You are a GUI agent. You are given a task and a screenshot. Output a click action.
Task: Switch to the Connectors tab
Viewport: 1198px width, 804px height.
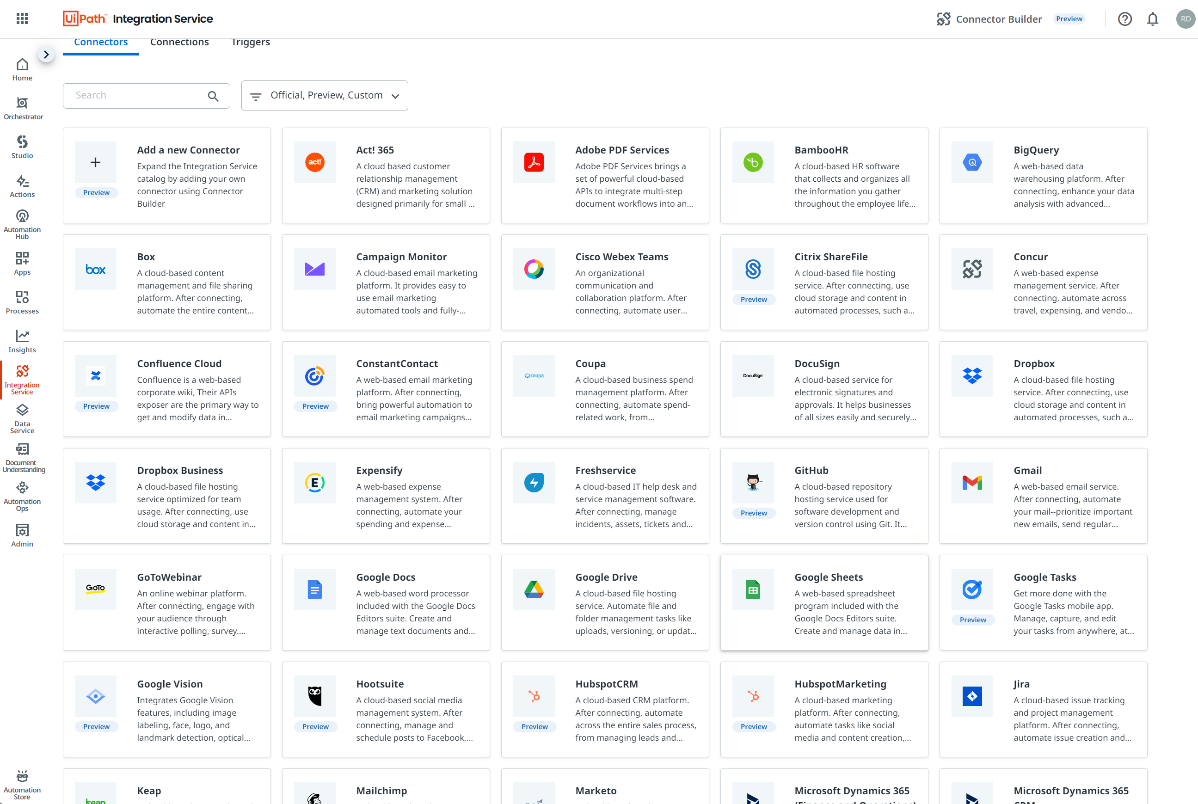tap(100, 43)
